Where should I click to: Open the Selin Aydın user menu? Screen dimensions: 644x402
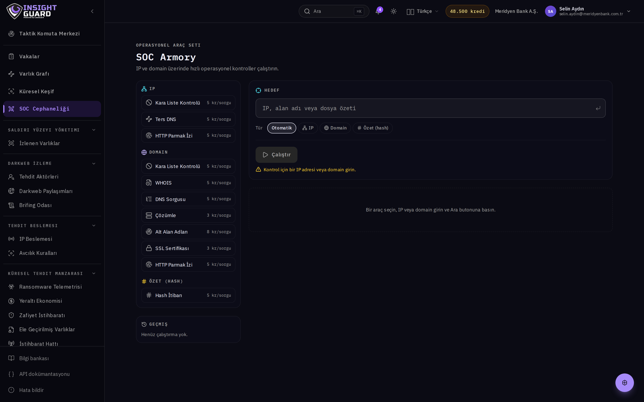point(588,11)
